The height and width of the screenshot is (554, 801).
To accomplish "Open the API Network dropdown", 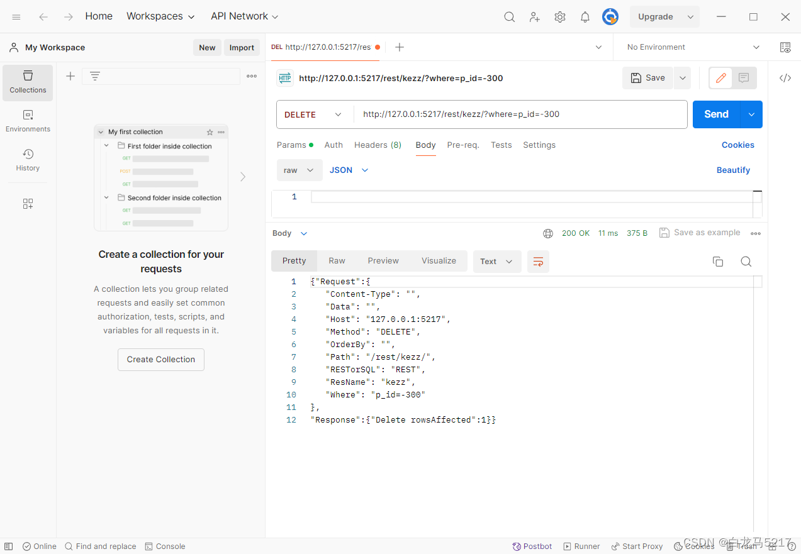I will 245,16.
